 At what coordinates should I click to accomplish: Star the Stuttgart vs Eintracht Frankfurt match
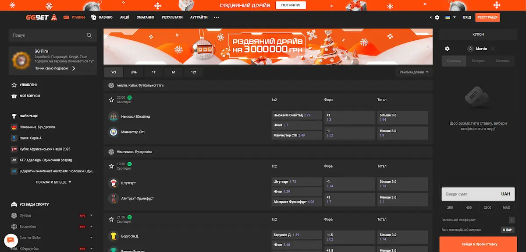click(111, 166)
